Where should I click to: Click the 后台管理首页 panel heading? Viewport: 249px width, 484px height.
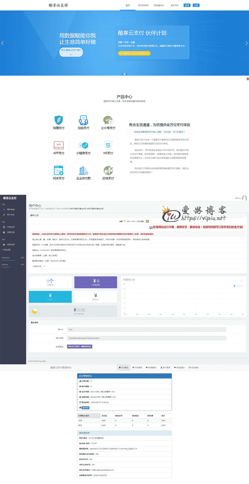click(125, 376)
